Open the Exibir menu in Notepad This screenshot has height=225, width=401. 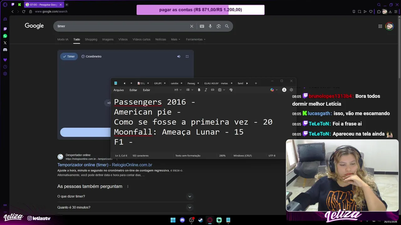[147, 90]
